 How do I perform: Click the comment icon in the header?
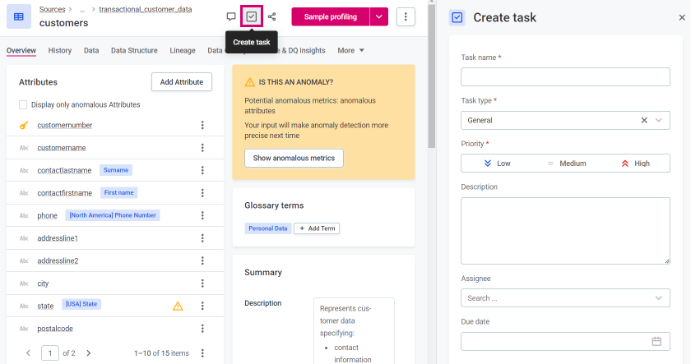pyautogui.click(x=231, y=16)
